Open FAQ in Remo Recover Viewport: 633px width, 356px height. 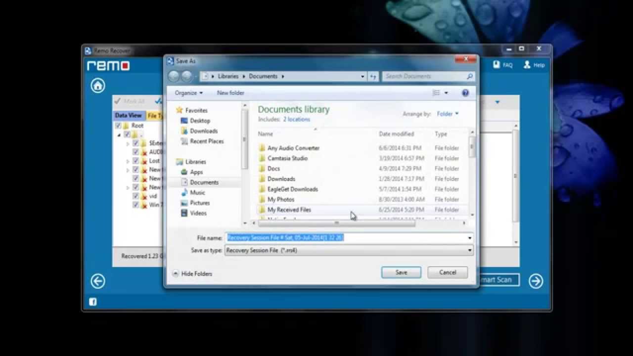pos(503,65)
